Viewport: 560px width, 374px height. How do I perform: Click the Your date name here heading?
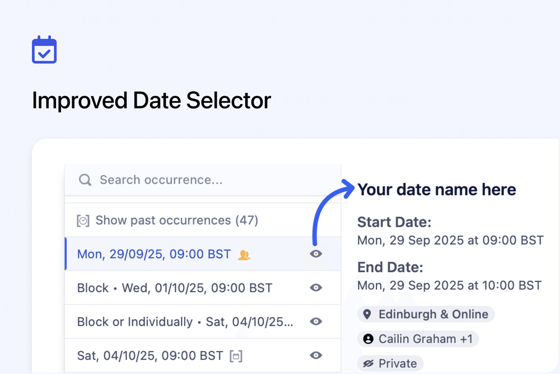(437, 189)
